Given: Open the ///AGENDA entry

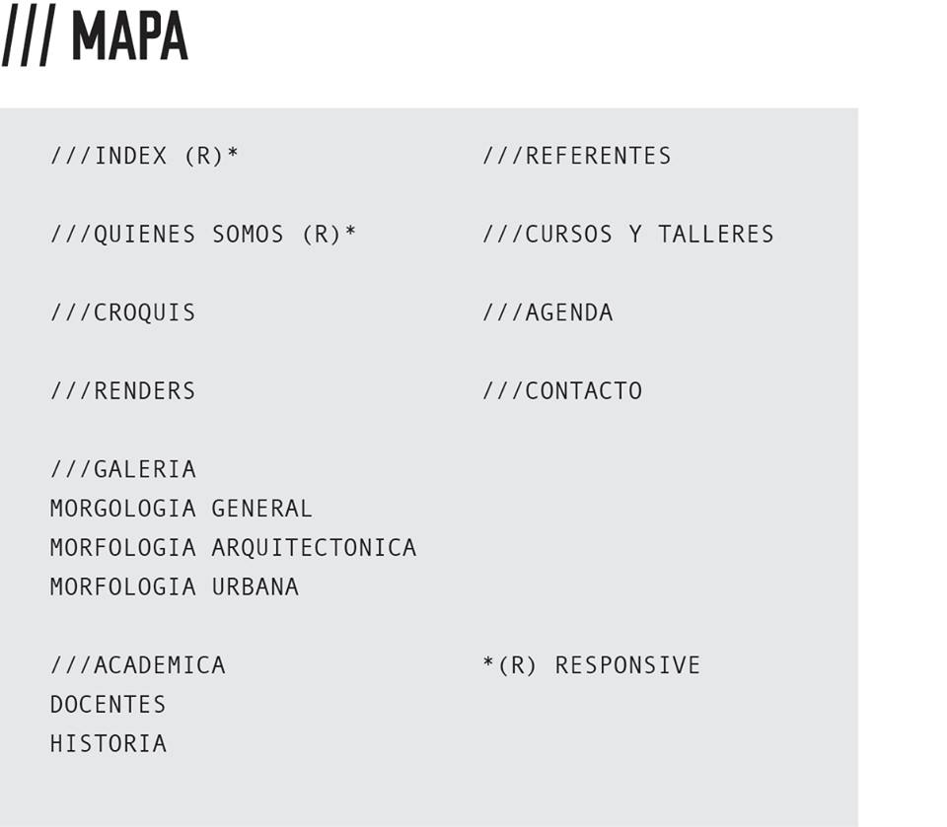Looking at the screenshot, I should (x=547, y=312).
